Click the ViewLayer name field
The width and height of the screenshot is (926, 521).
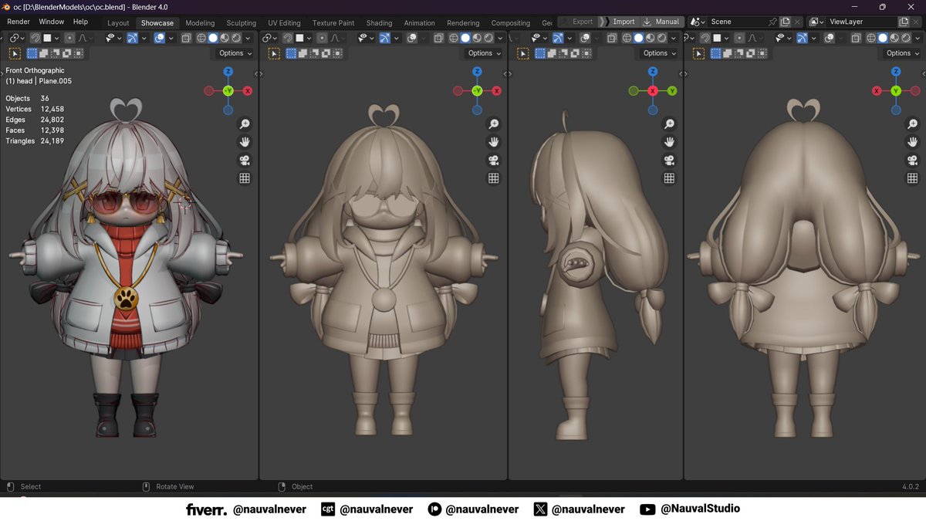pos(862,22)
